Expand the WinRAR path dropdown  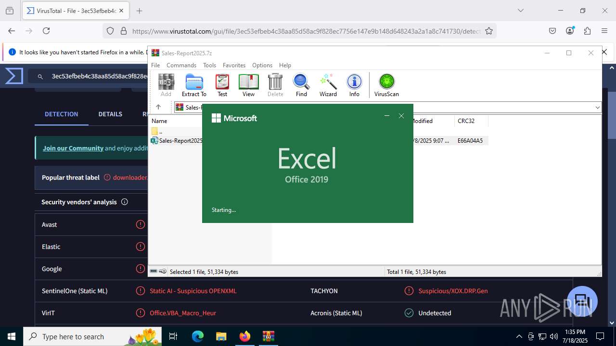coord(597,108)
